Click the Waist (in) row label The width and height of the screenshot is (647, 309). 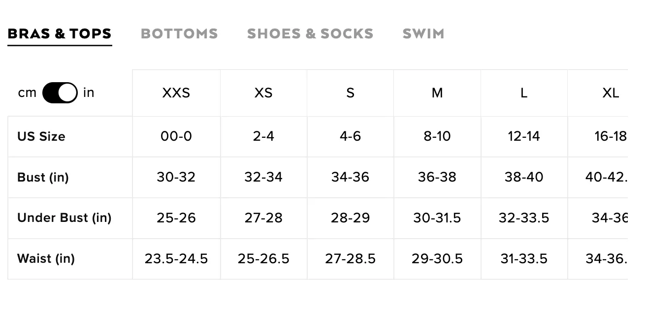pos(46,258)
